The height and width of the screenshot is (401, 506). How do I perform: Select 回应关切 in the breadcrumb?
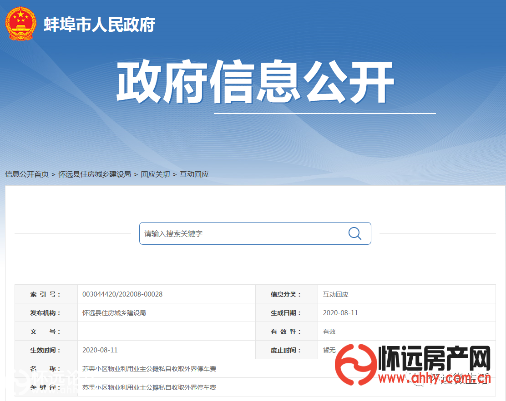click(x=155, y=174)
